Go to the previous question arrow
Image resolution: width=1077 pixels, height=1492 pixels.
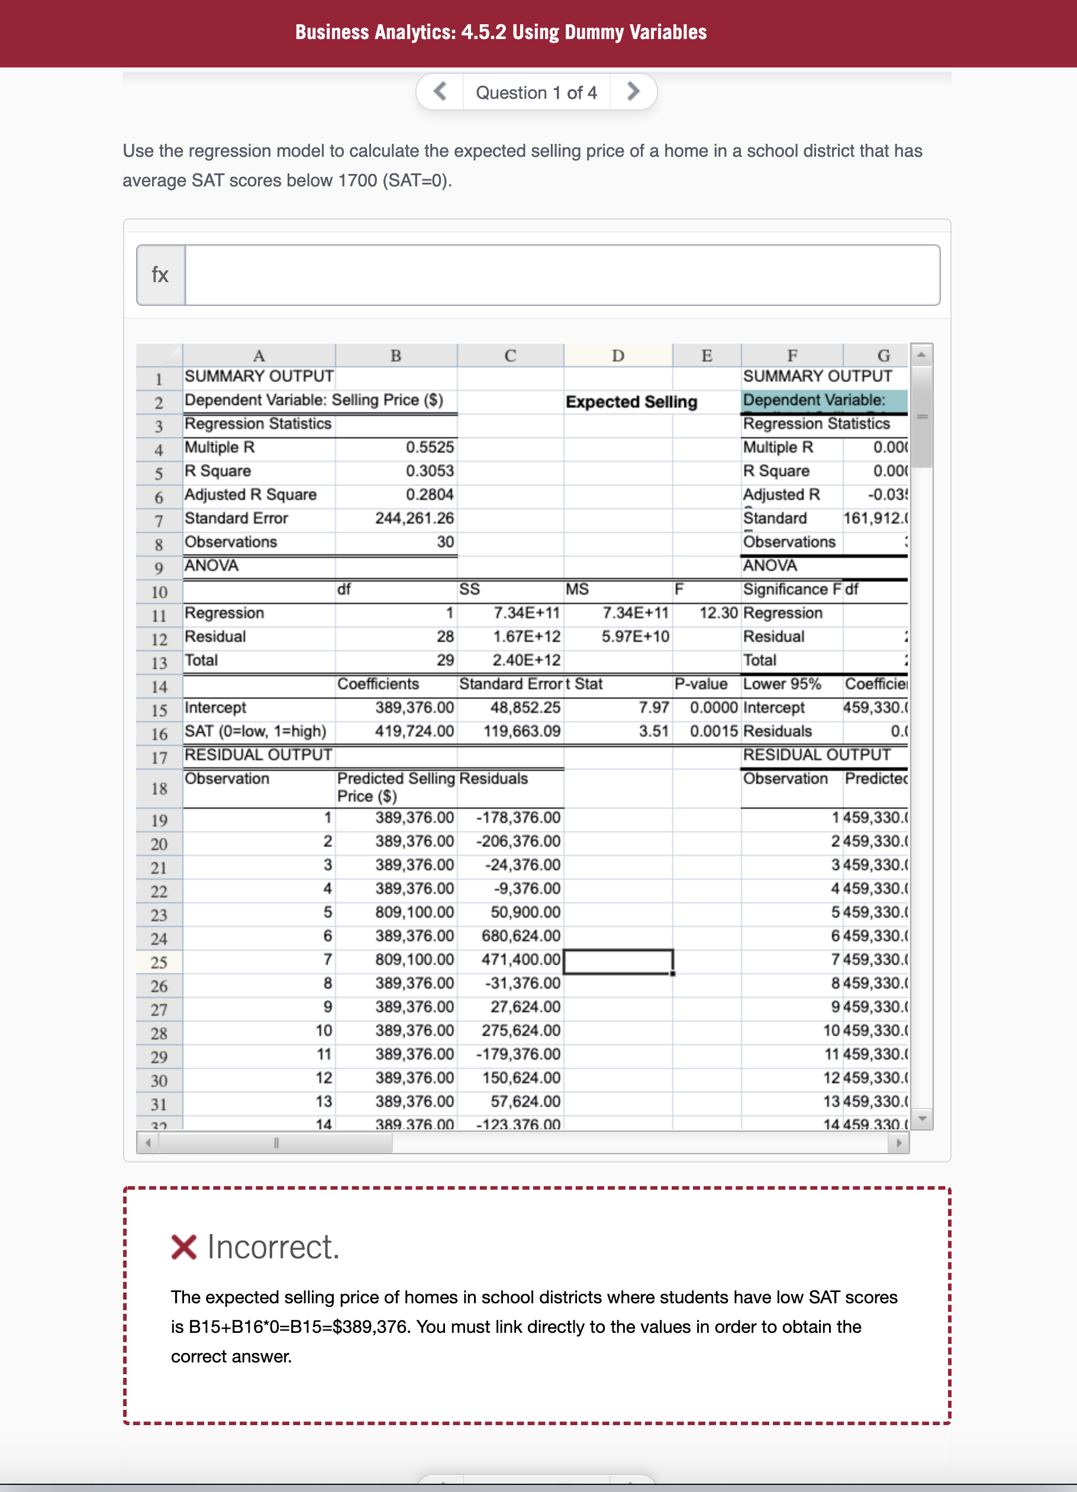(x=440, y=92)
